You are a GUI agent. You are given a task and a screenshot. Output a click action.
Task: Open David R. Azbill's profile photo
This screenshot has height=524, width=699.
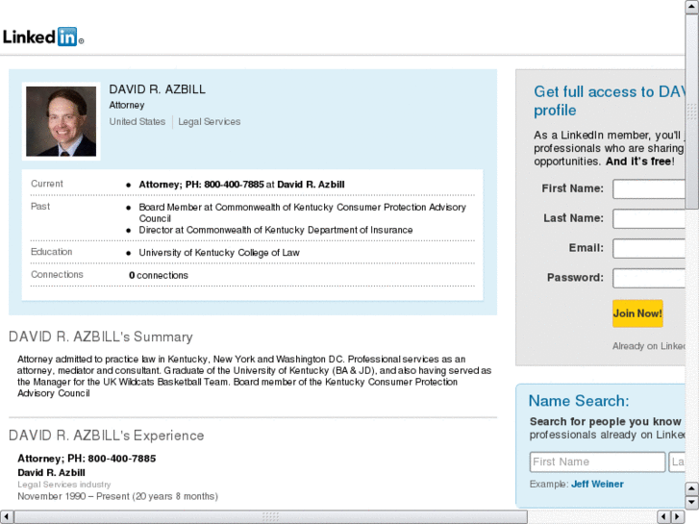click(62, 121)
